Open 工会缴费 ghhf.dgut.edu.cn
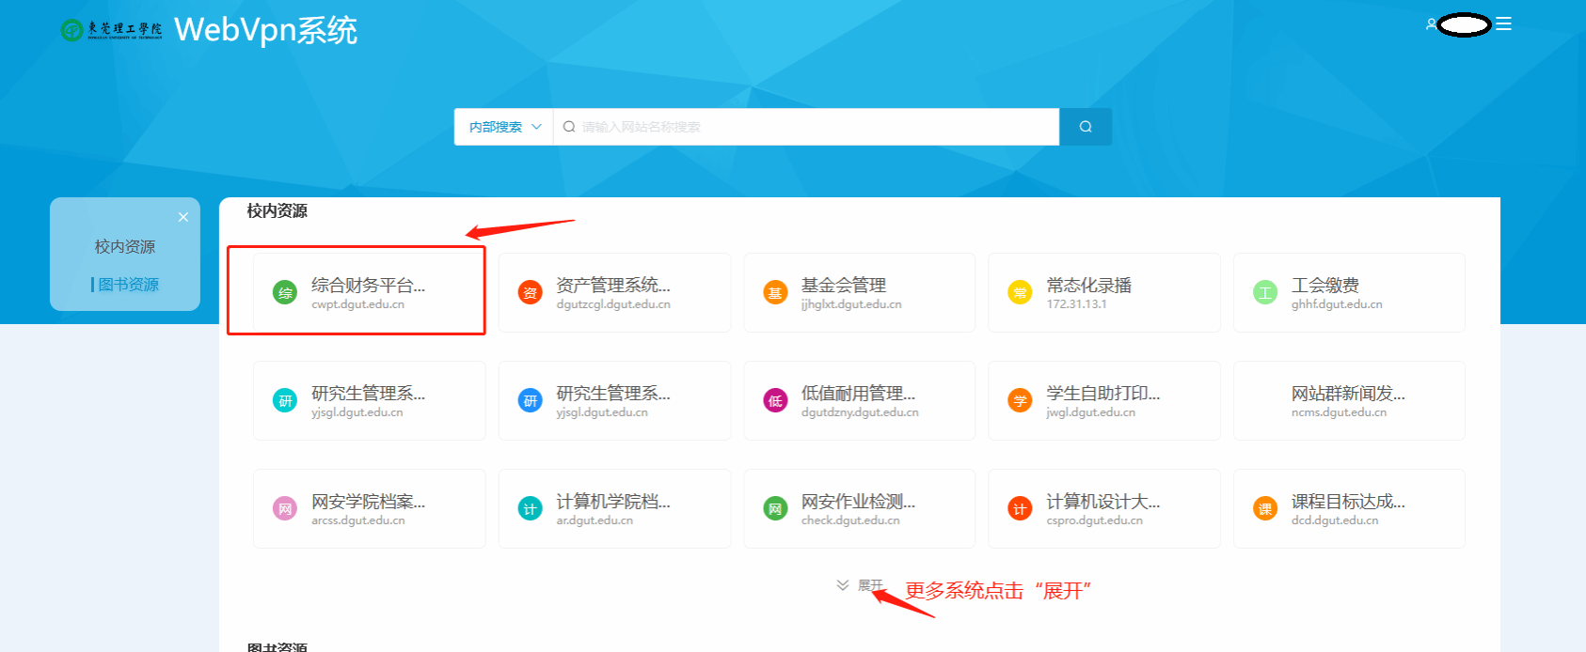Image resolution: width=1586 pixels, height=652 pixels. (1349, 293)
